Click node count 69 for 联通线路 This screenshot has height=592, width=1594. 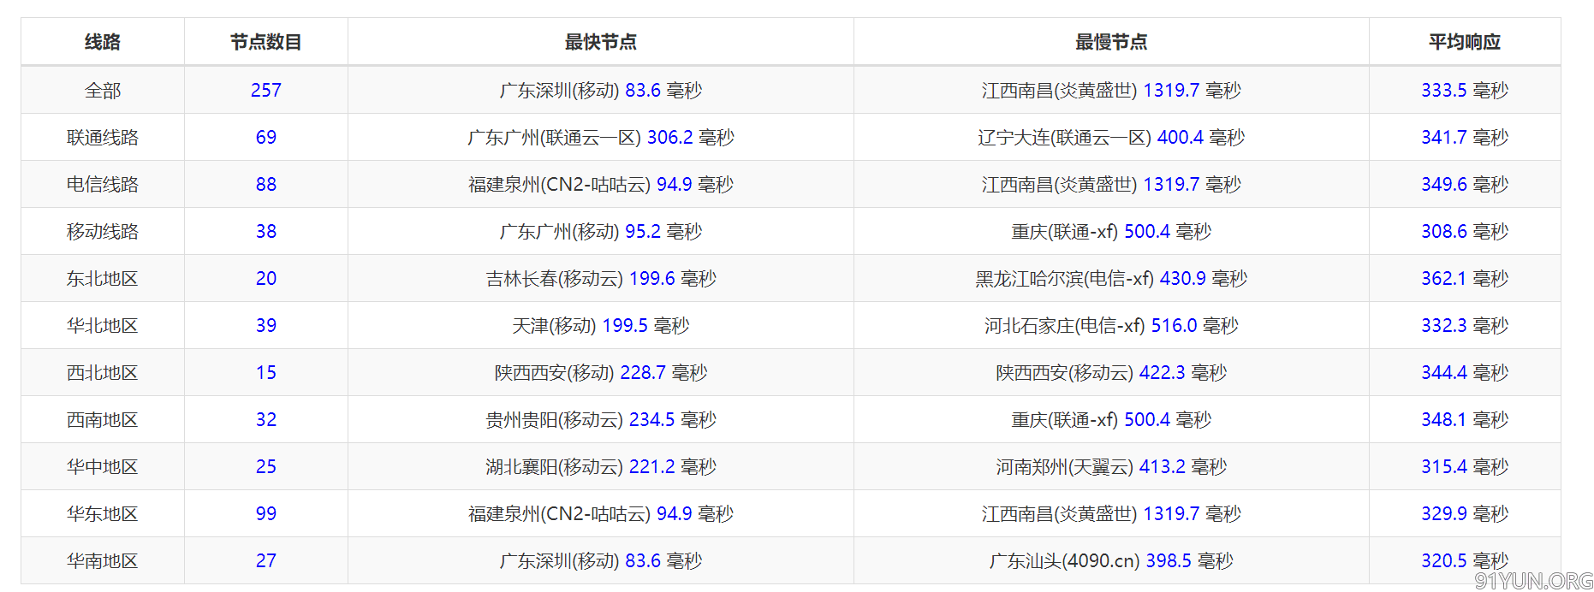pyautogui.click(x=266, y=137)
